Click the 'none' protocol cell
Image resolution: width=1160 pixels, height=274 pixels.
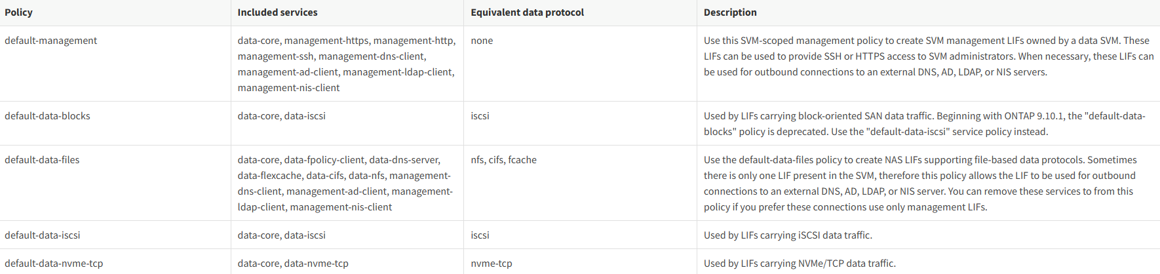tap(482, 41)
